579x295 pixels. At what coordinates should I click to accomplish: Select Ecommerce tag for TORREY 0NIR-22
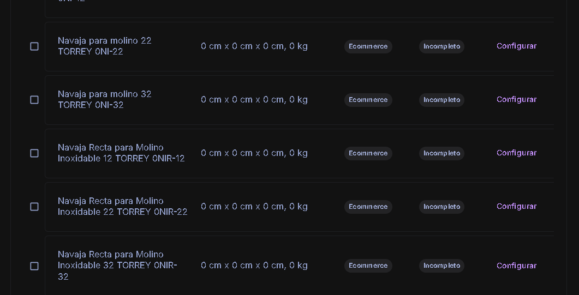point(368,207)
